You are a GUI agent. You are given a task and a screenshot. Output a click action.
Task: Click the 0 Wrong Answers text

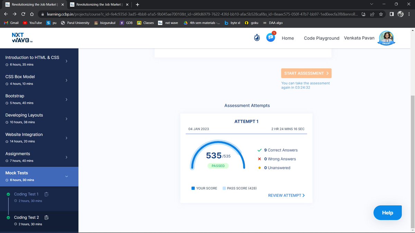click(280, 159)
